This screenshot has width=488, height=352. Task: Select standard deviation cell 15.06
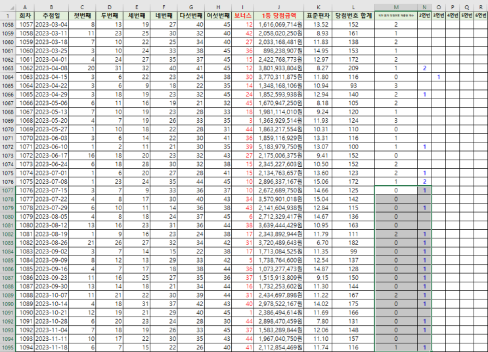coord(318,181)
